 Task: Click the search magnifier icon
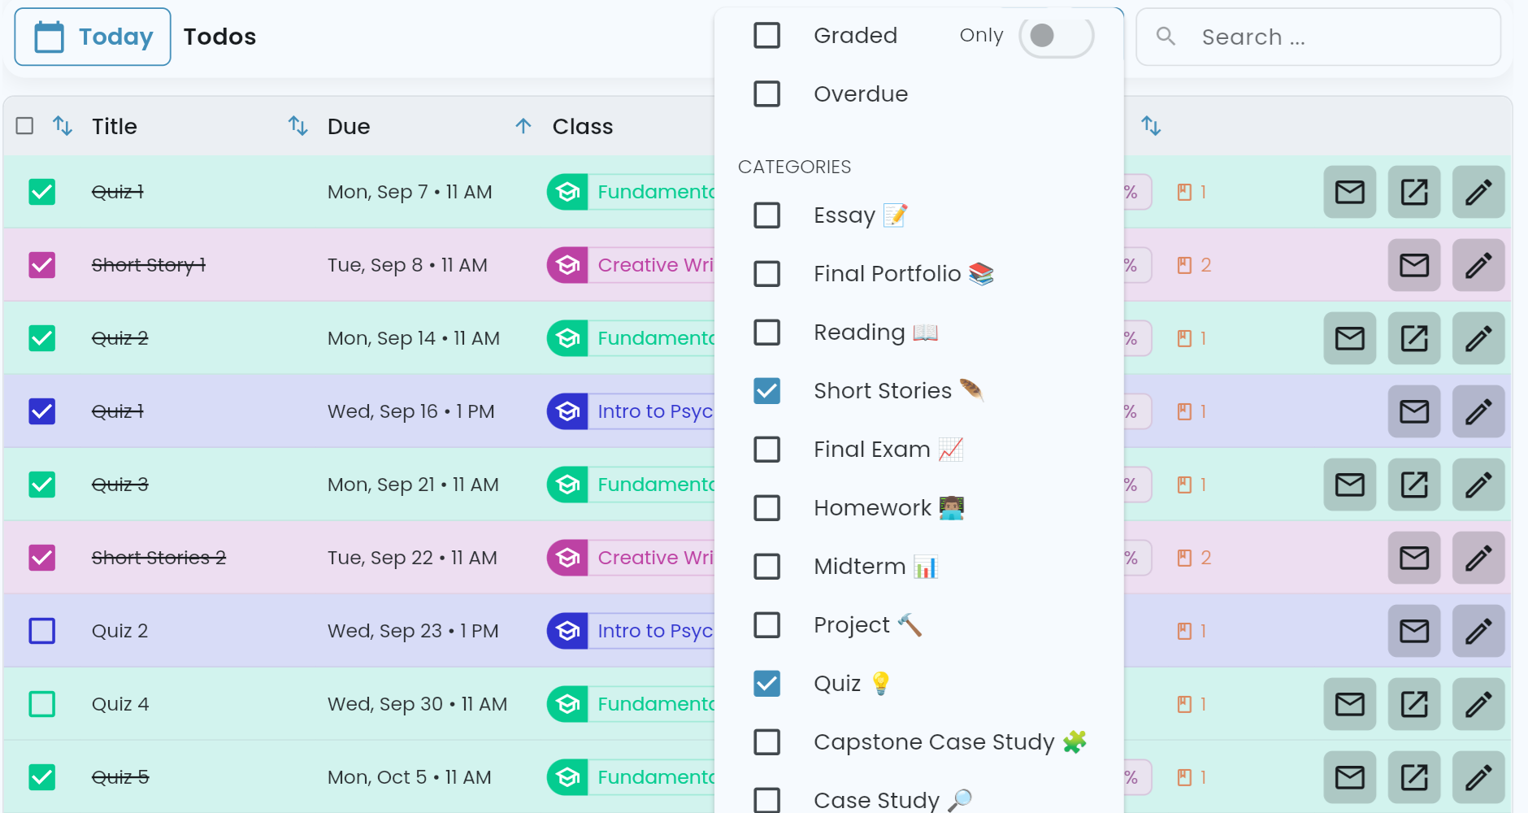click(1166, 37)
